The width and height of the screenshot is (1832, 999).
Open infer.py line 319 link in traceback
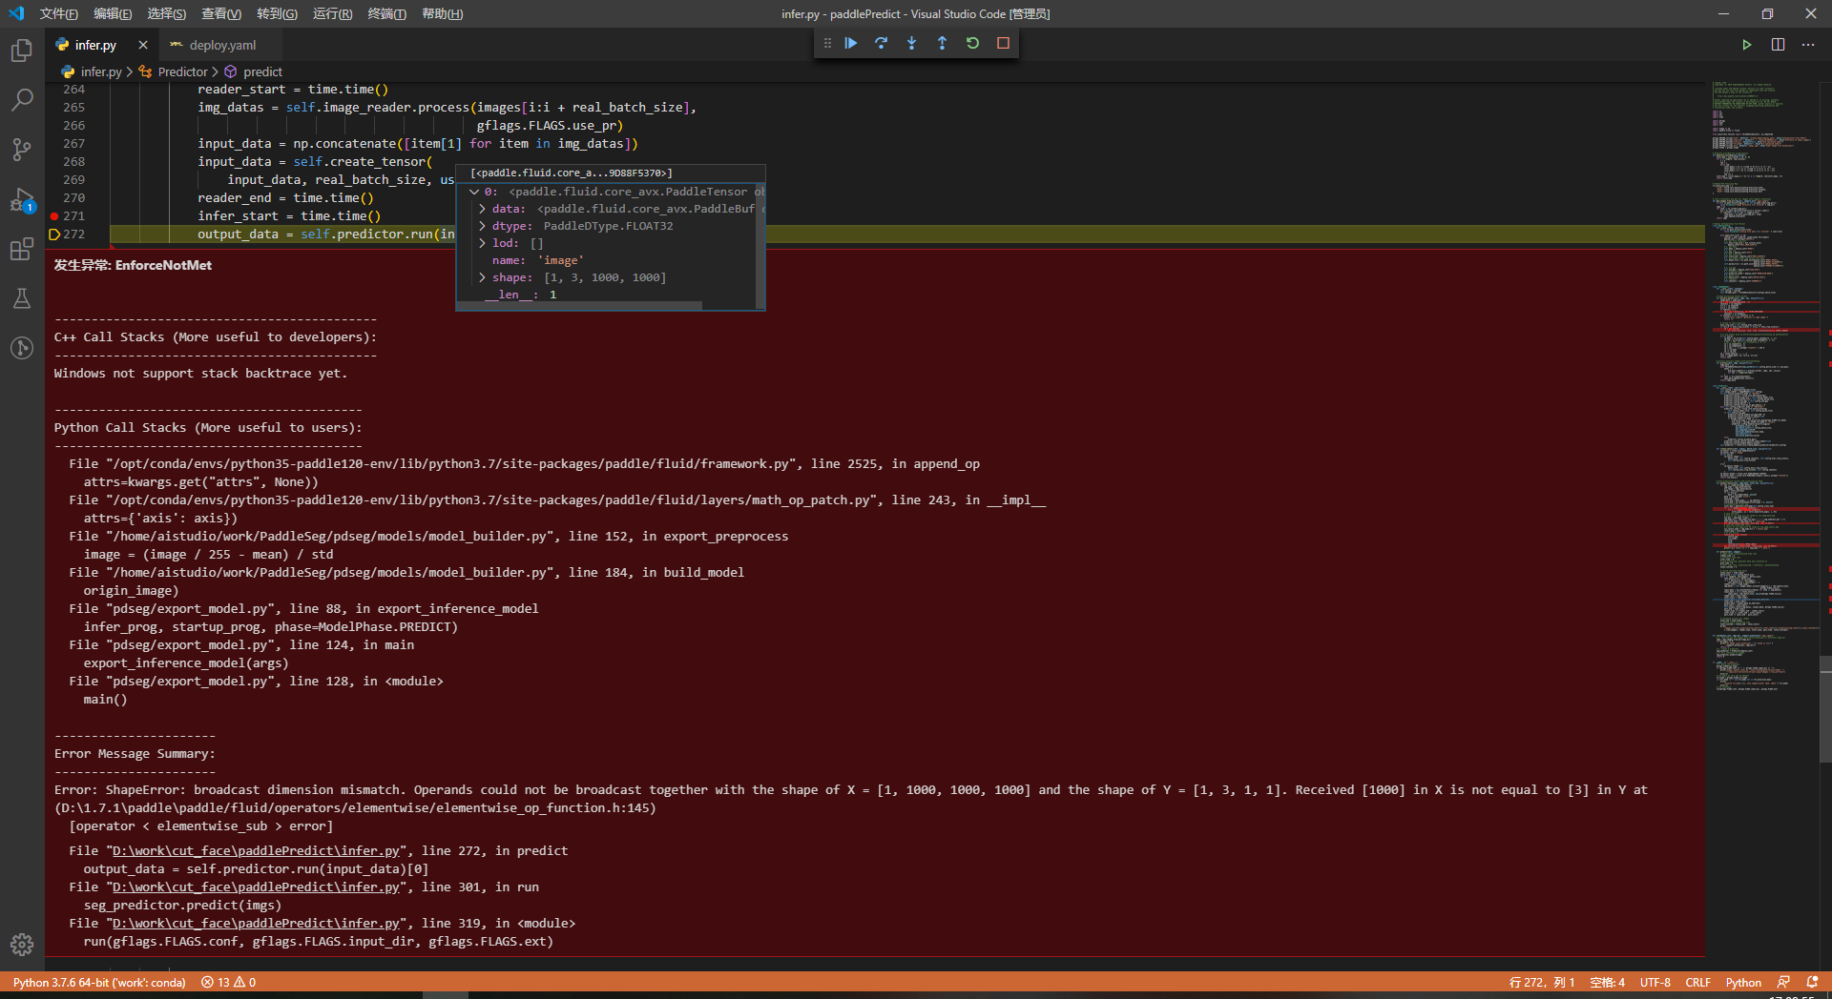pyautogui.click(x=256, y=923)
